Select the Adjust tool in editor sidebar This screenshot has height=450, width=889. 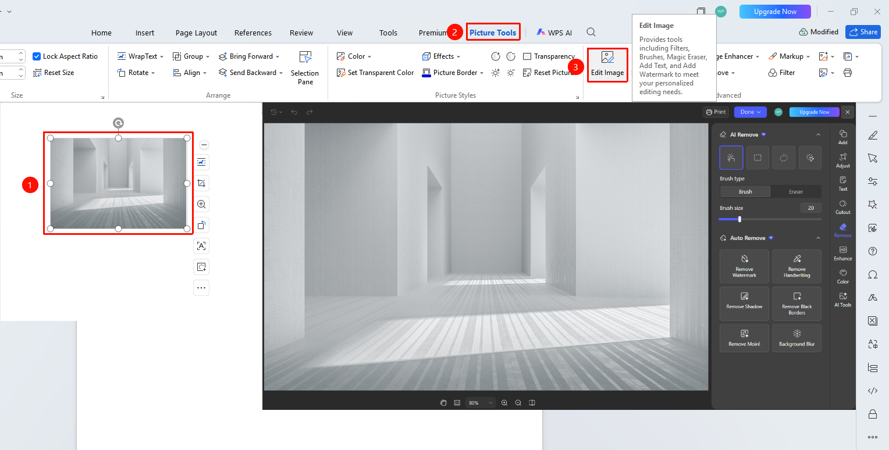[842, 160]
